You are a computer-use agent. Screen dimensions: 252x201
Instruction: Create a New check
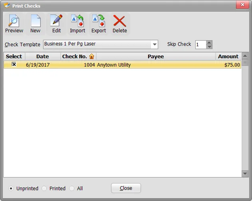36,24
